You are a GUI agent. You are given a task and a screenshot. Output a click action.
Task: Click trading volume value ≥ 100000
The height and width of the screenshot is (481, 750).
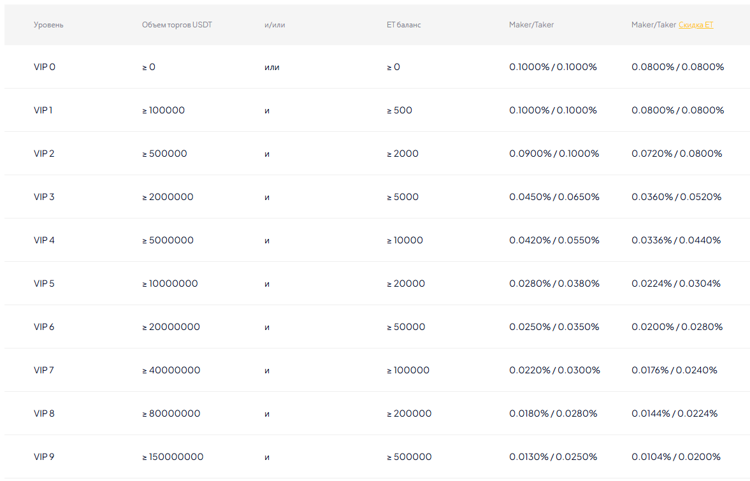[163, 110]
